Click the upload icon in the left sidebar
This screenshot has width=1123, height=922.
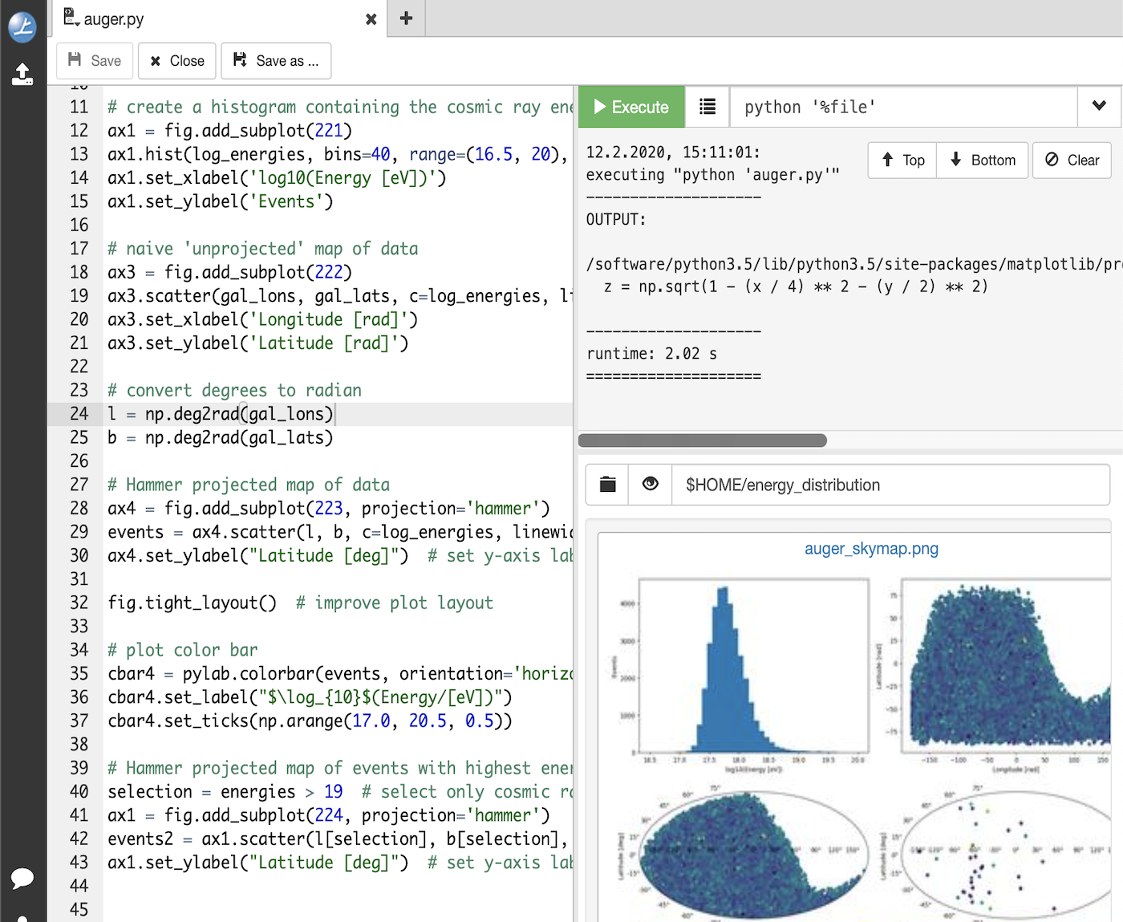[x=22, y=74]
